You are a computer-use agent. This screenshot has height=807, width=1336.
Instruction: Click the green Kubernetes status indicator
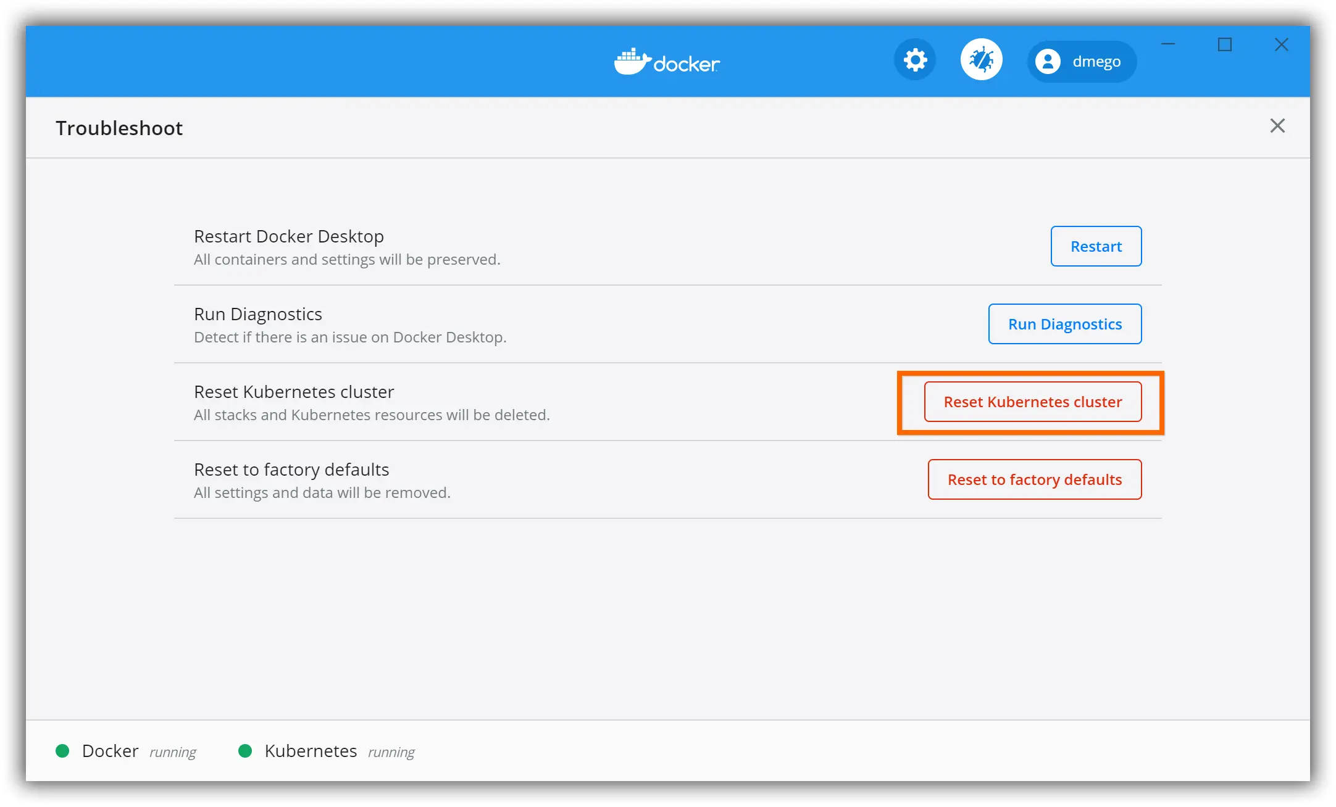pos(245,751)
